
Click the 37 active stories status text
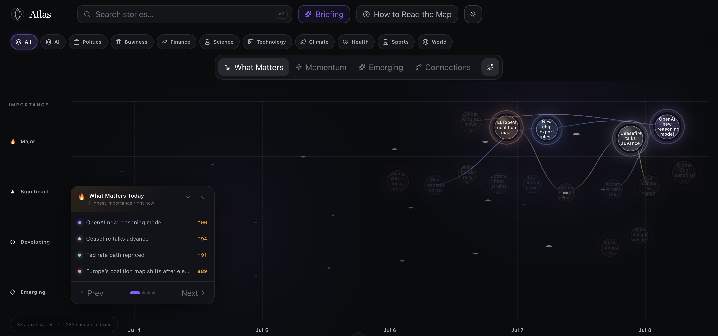click(35, 325)
